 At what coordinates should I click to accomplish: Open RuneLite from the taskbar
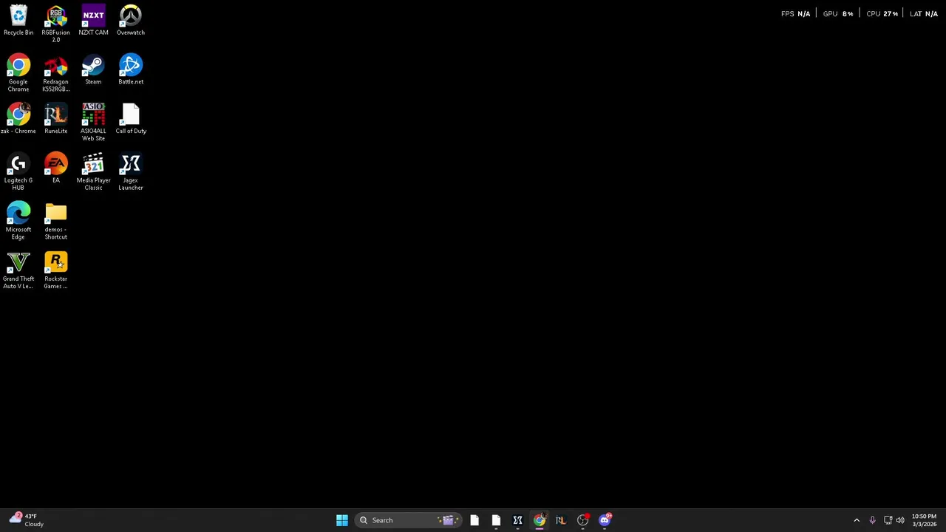click(x=561, y=520)
